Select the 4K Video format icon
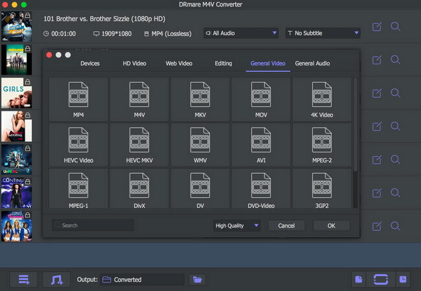 (x=322, y=95)
